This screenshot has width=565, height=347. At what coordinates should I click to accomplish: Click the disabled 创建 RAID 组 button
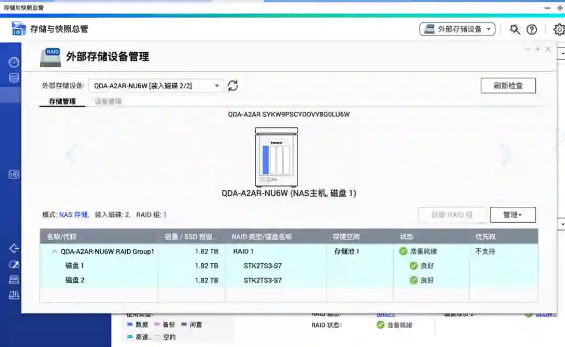[452, 215]
